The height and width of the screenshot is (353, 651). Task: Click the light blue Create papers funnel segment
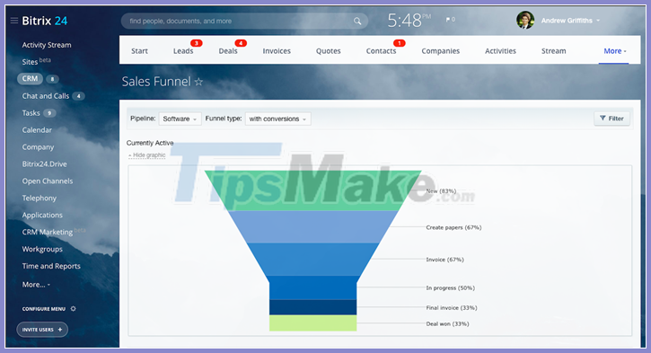pyautogui.click(x=313, y=226)
